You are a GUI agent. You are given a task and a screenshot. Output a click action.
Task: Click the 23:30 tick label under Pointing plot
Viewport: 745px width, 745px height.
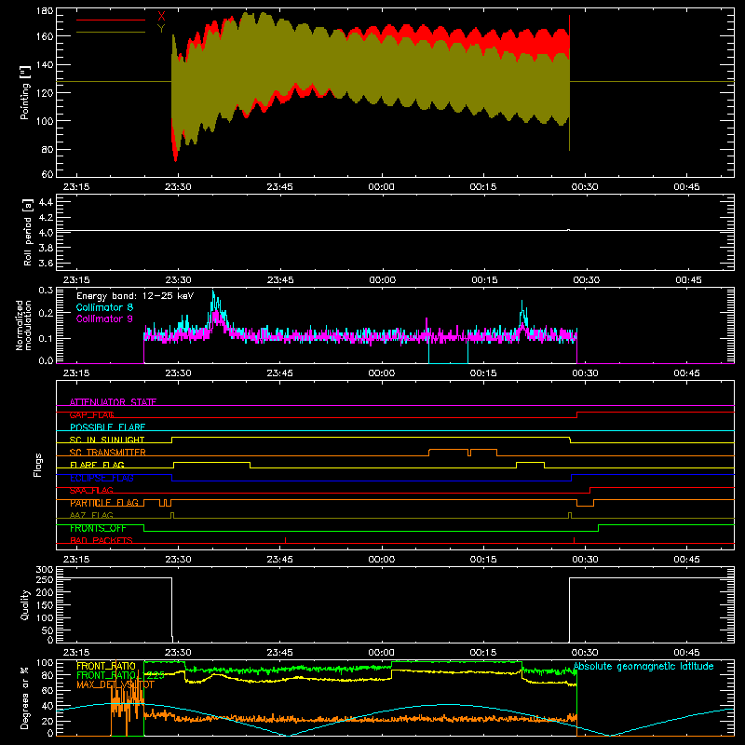click(178, 187)
